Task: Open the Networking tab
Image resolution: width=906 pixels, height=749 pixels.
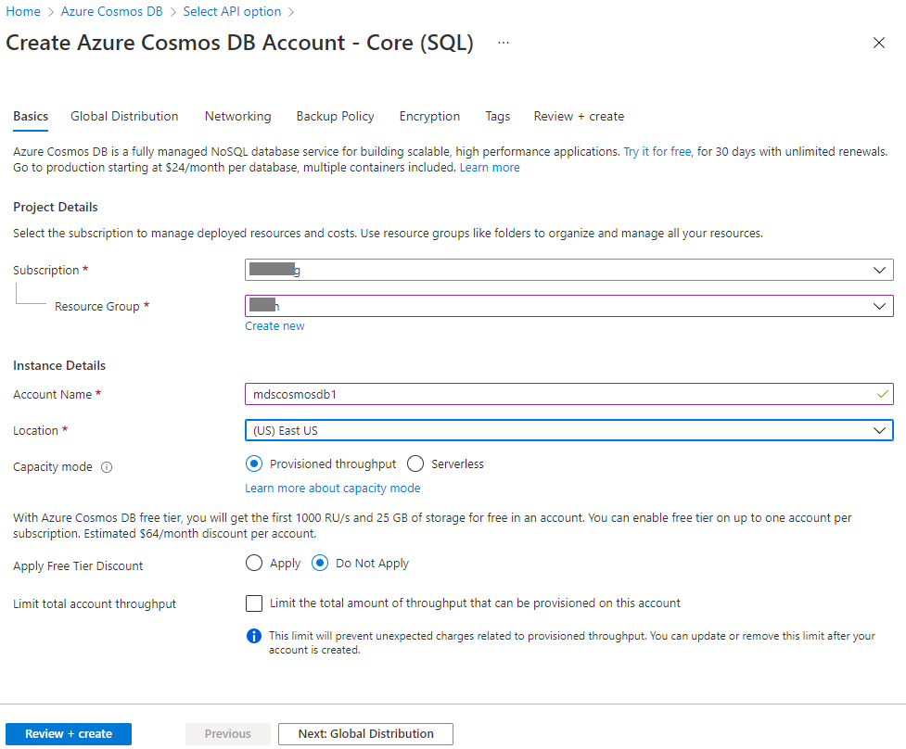Action: click(237, 116)
